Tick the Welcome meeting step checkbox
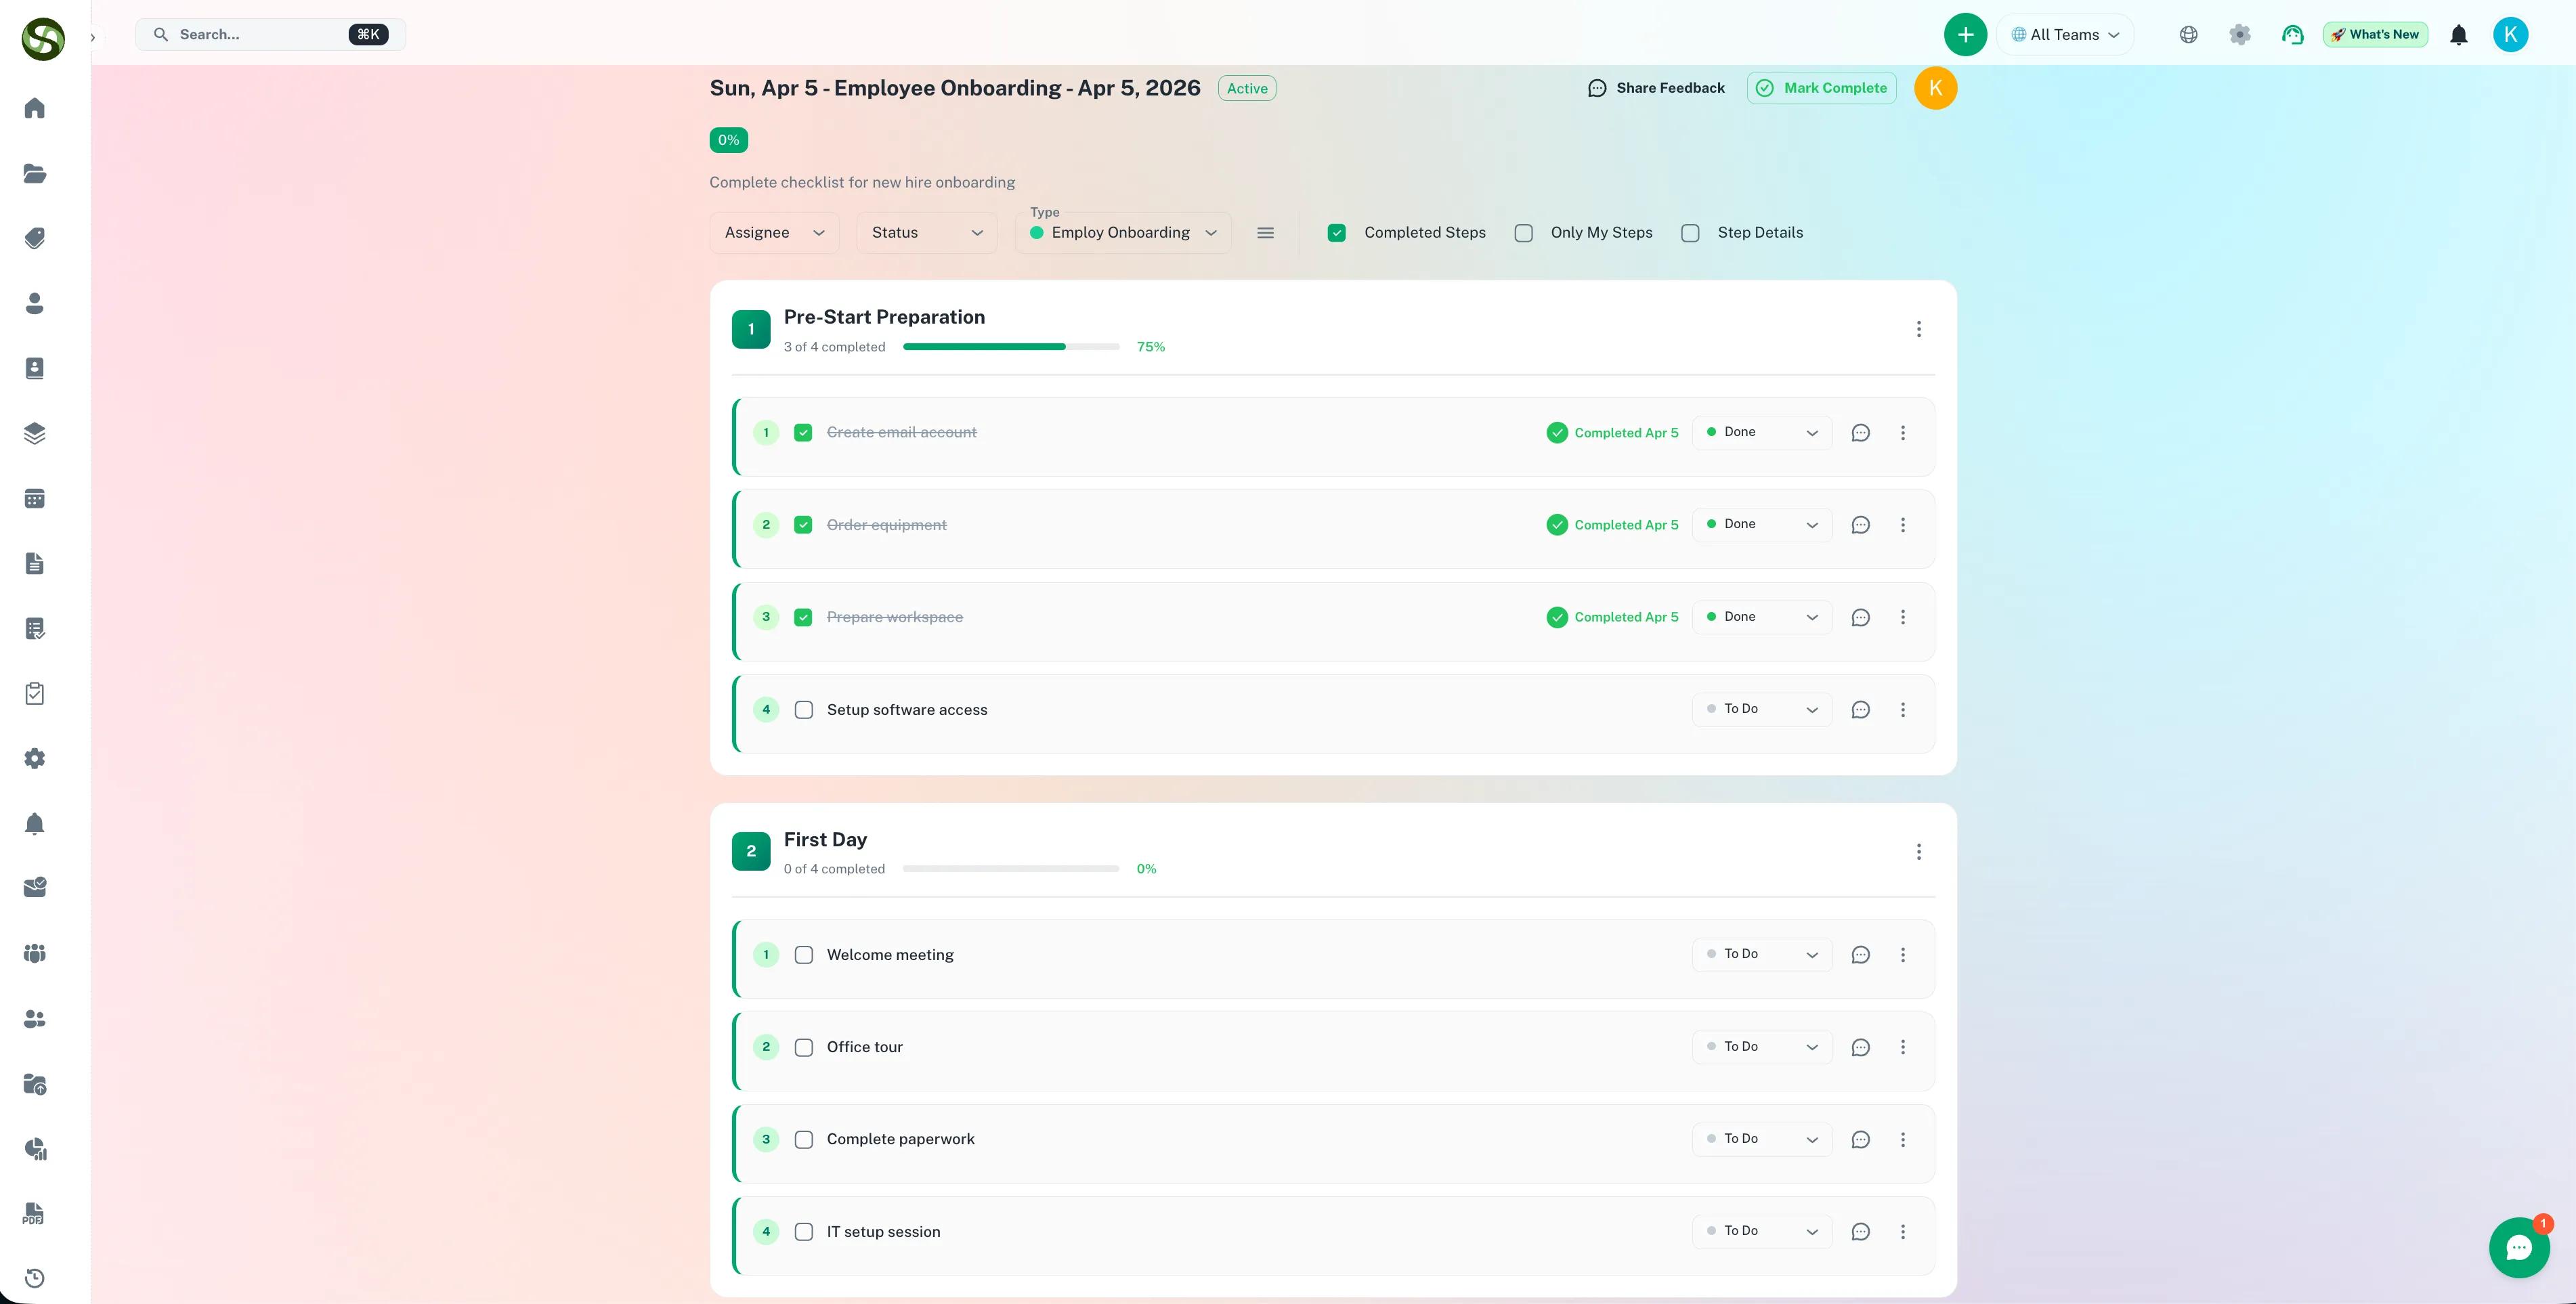Image resolution: width=2576 pixels, height=1304 pixels. click(803, 955)
